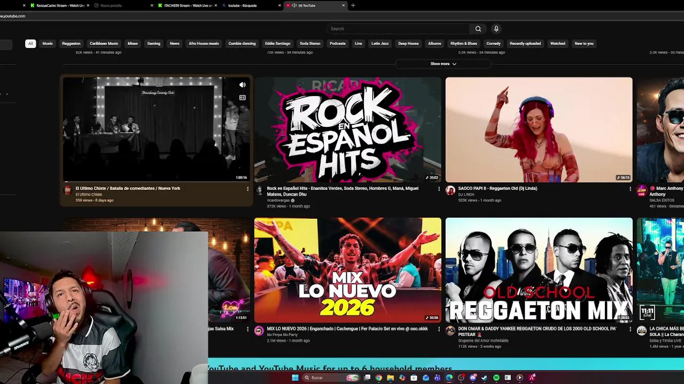This screenshot has width=684, height=384.
Task: Open Discord from taskbar
Action: coord(472,378)
